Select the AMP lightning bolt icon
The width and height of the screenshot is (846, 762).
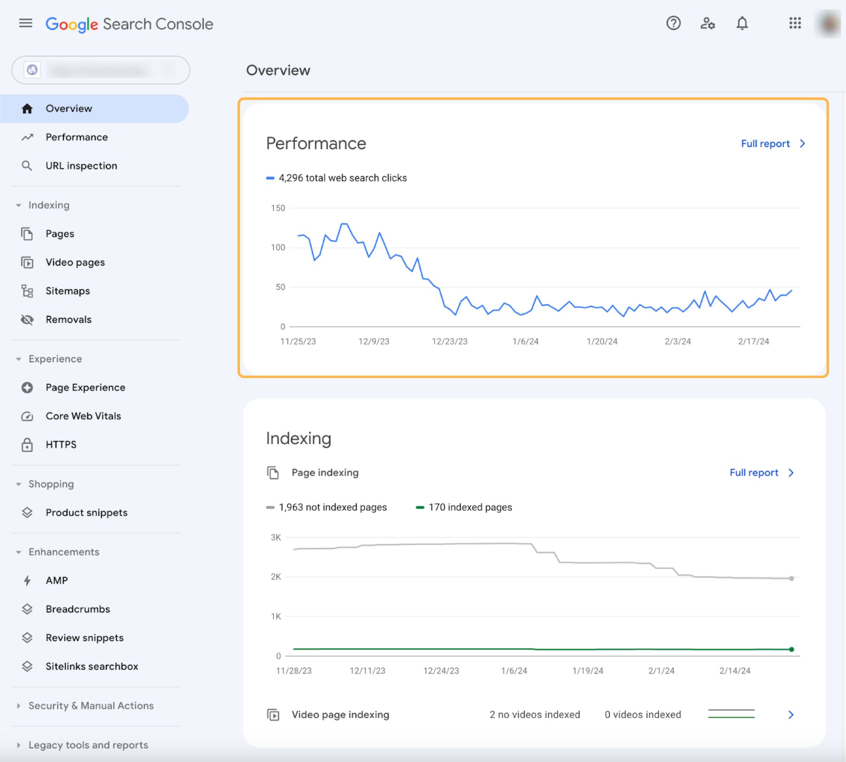27,580
